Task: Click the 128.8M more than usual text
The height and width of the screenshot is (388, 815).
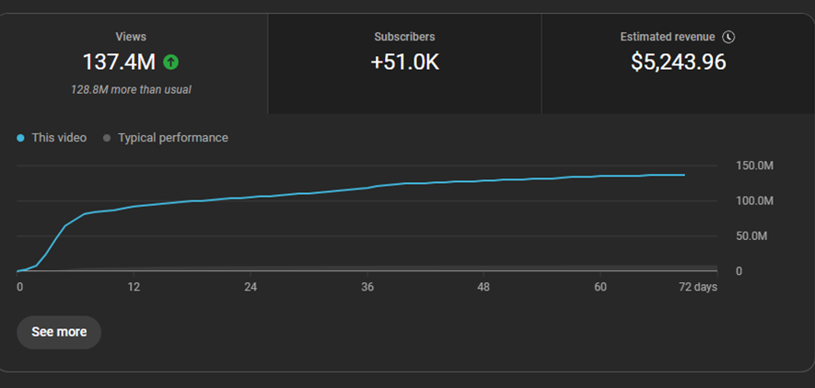Action: 131,90
